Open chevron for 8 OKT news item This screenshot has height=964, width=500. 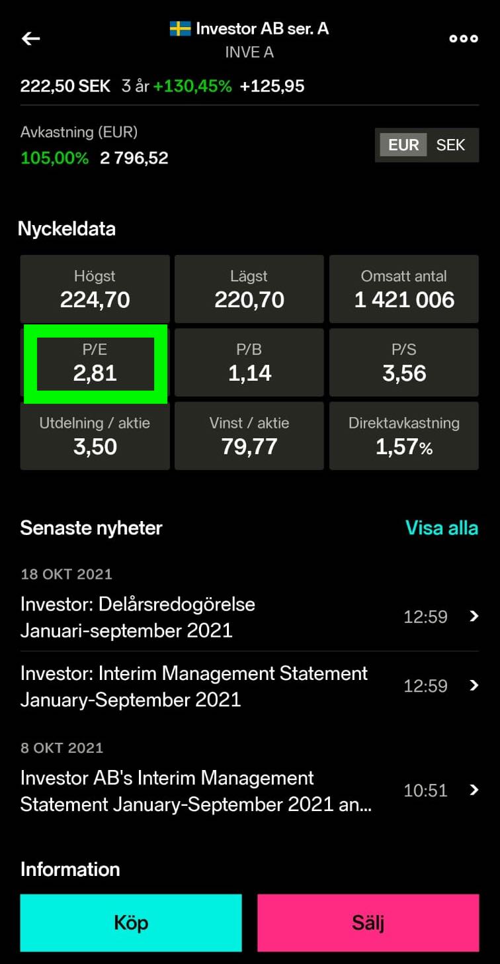click(x=474, y=790)
